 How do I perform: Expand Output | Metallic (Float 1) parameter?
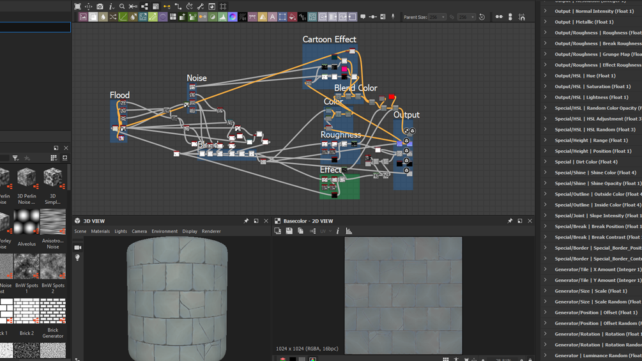pos(546,22)
